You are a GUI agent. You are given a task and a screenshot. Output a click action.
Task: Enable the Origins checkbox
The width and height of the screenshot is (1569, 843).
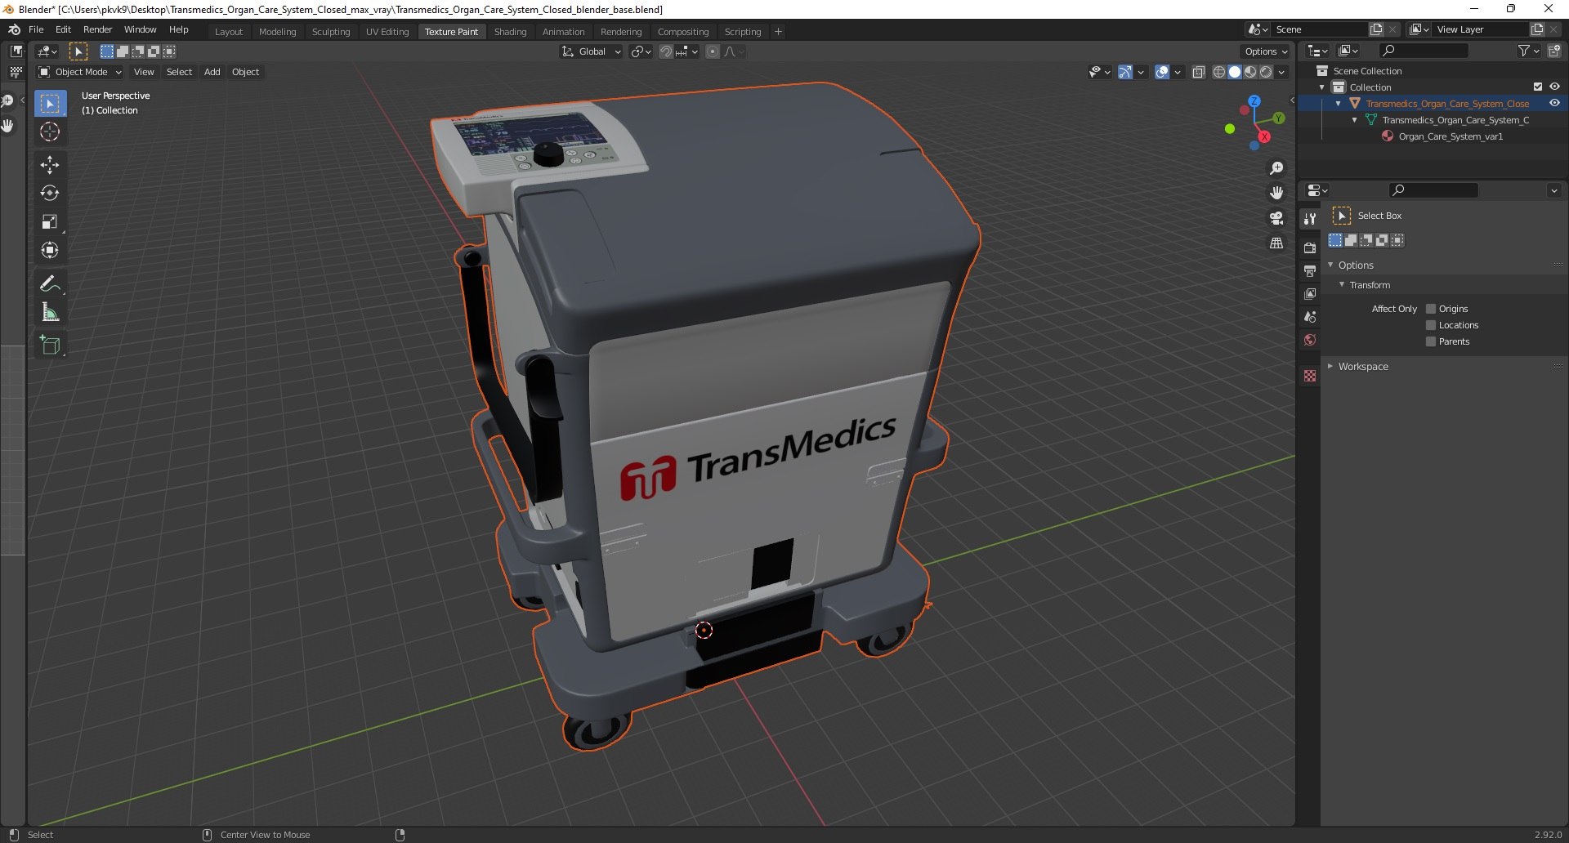pos(1431,309)
